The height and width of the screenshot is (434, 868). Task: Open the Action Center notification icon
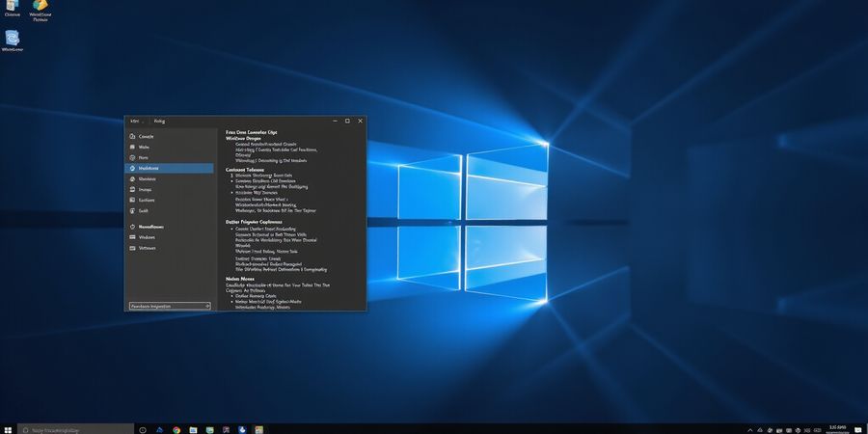858,429
